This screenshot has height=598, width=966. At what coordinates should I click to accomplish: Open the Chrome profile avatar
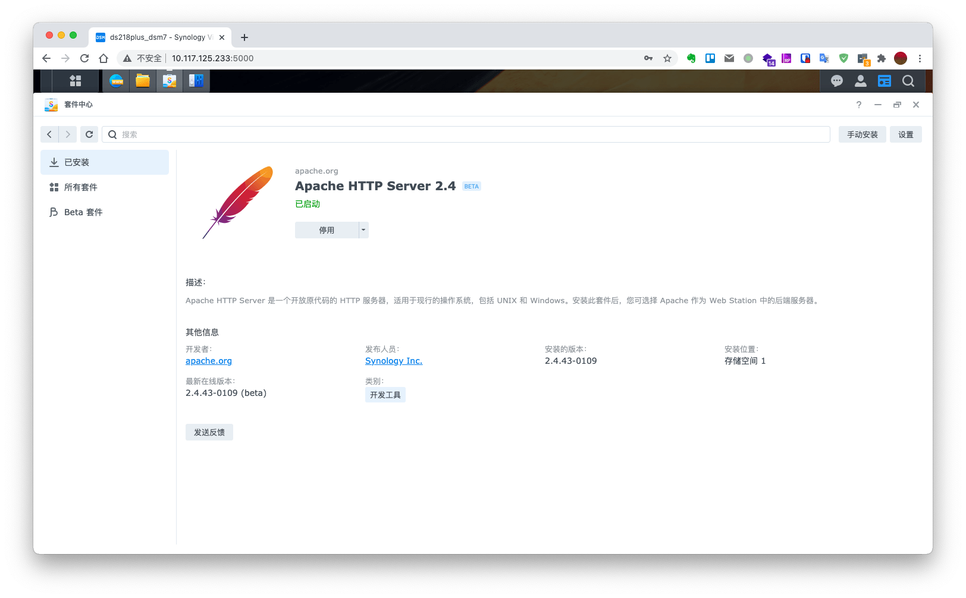pos(901,58)
